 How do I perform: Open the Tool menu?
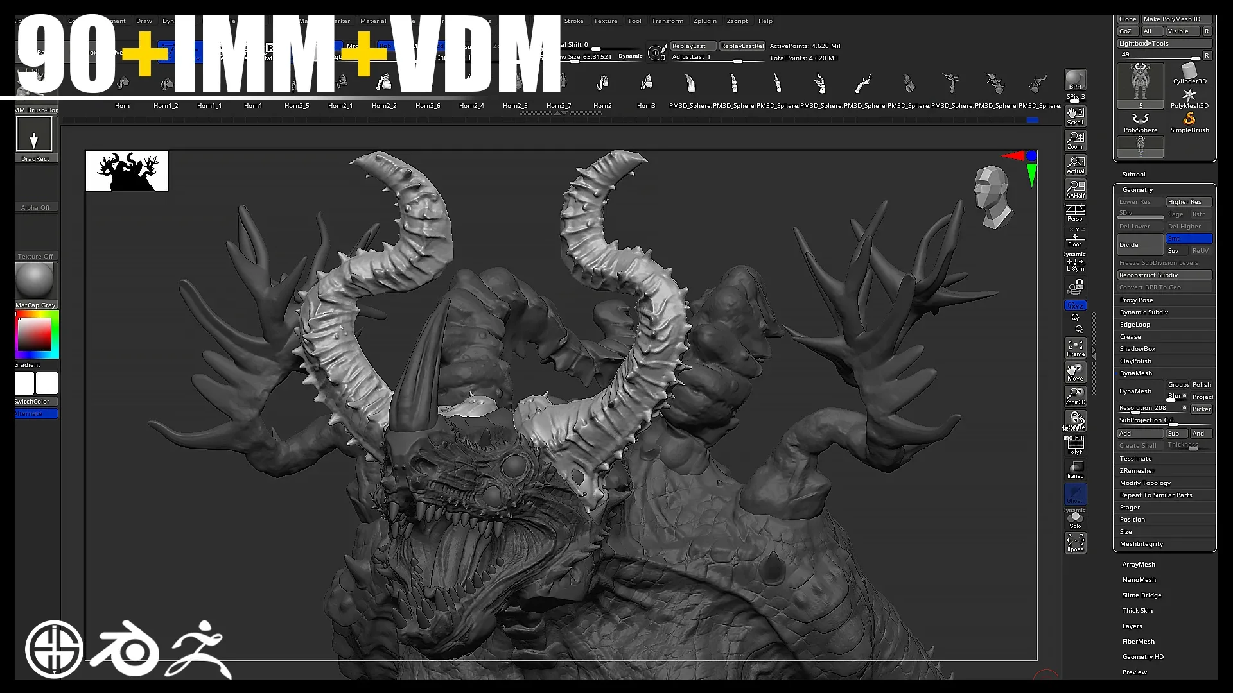click(634, 21)
